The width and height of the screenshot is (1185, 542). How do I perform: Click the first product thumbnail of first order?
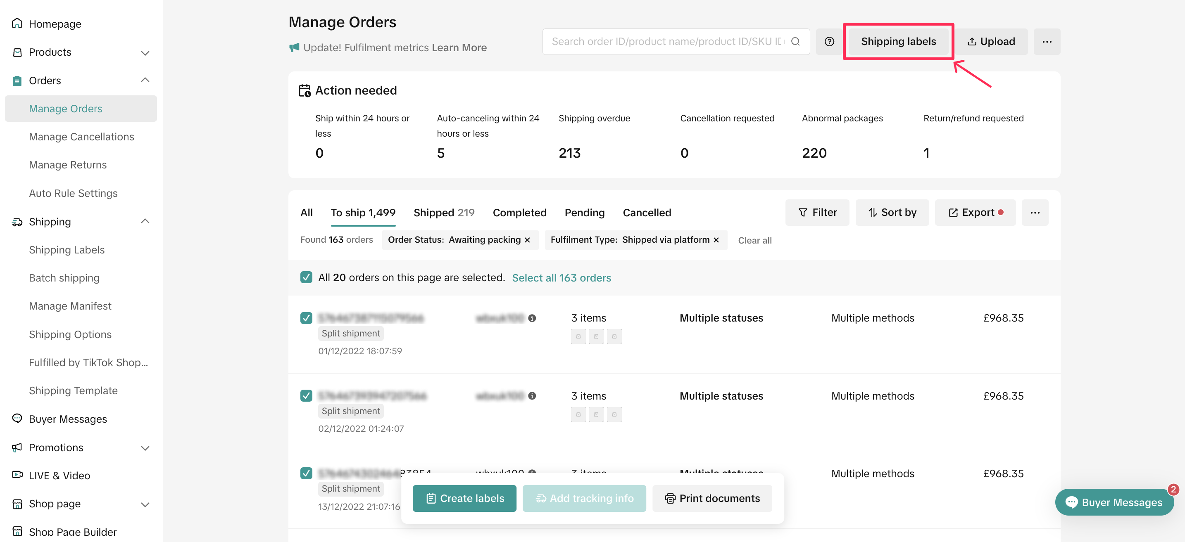coord(578,336)
